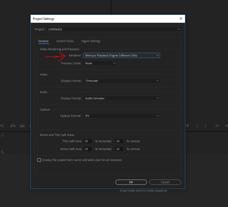Screen dimensions: 228x207
Task: Switch to the Ingest Settings tab
Action: pyautogui.click(x=91, y=41)
